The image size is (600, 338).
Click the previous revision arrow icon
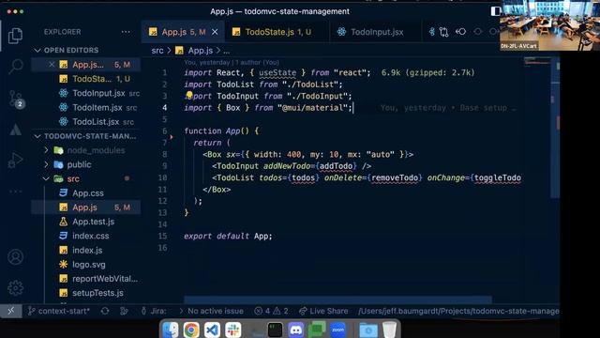click(x=460, y=32)
